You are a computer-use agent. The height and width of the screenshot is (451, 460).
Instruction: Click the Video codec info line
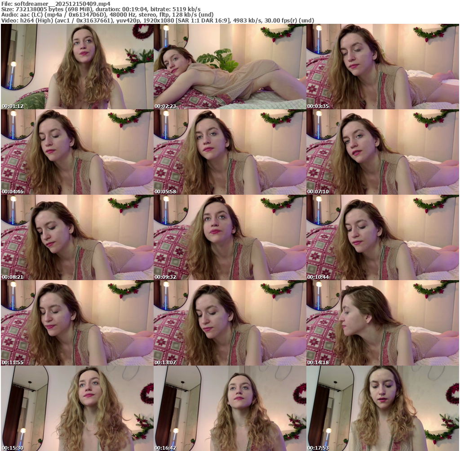tap(158, 21)
